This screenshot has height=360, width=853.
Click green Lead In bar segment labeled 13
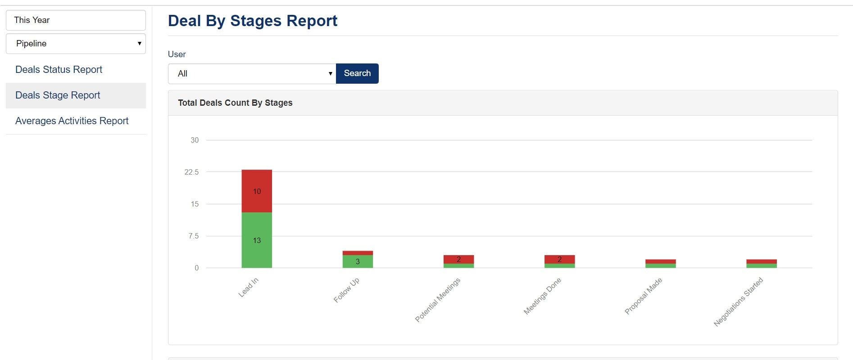click(x=257, y=240)
